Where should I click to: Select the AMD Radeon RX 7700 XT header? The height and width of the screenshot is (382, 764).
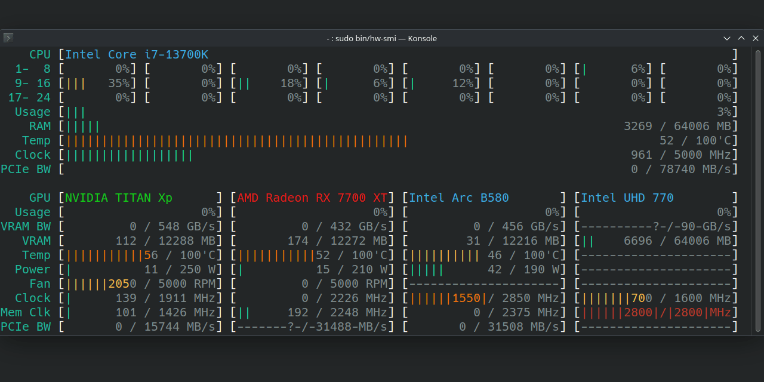pyautogui.click(x=312, y=198)
